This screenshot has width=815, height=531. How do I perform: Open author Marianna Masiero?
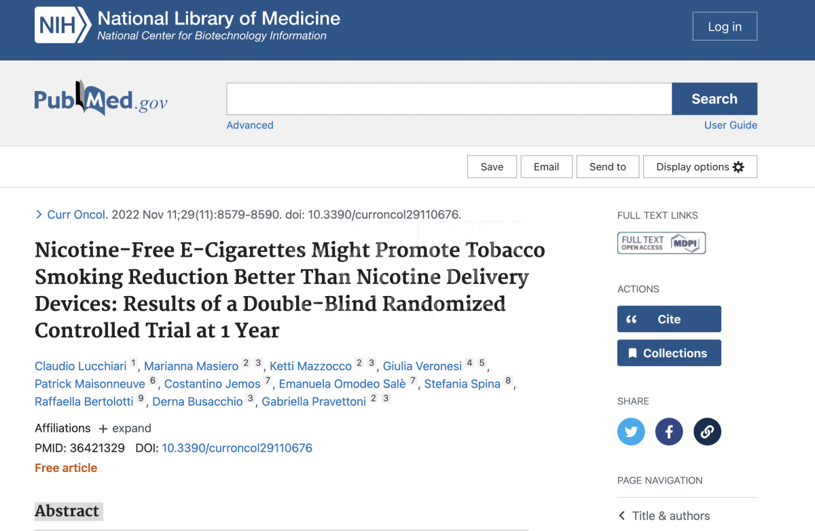[x=192, y=366]
